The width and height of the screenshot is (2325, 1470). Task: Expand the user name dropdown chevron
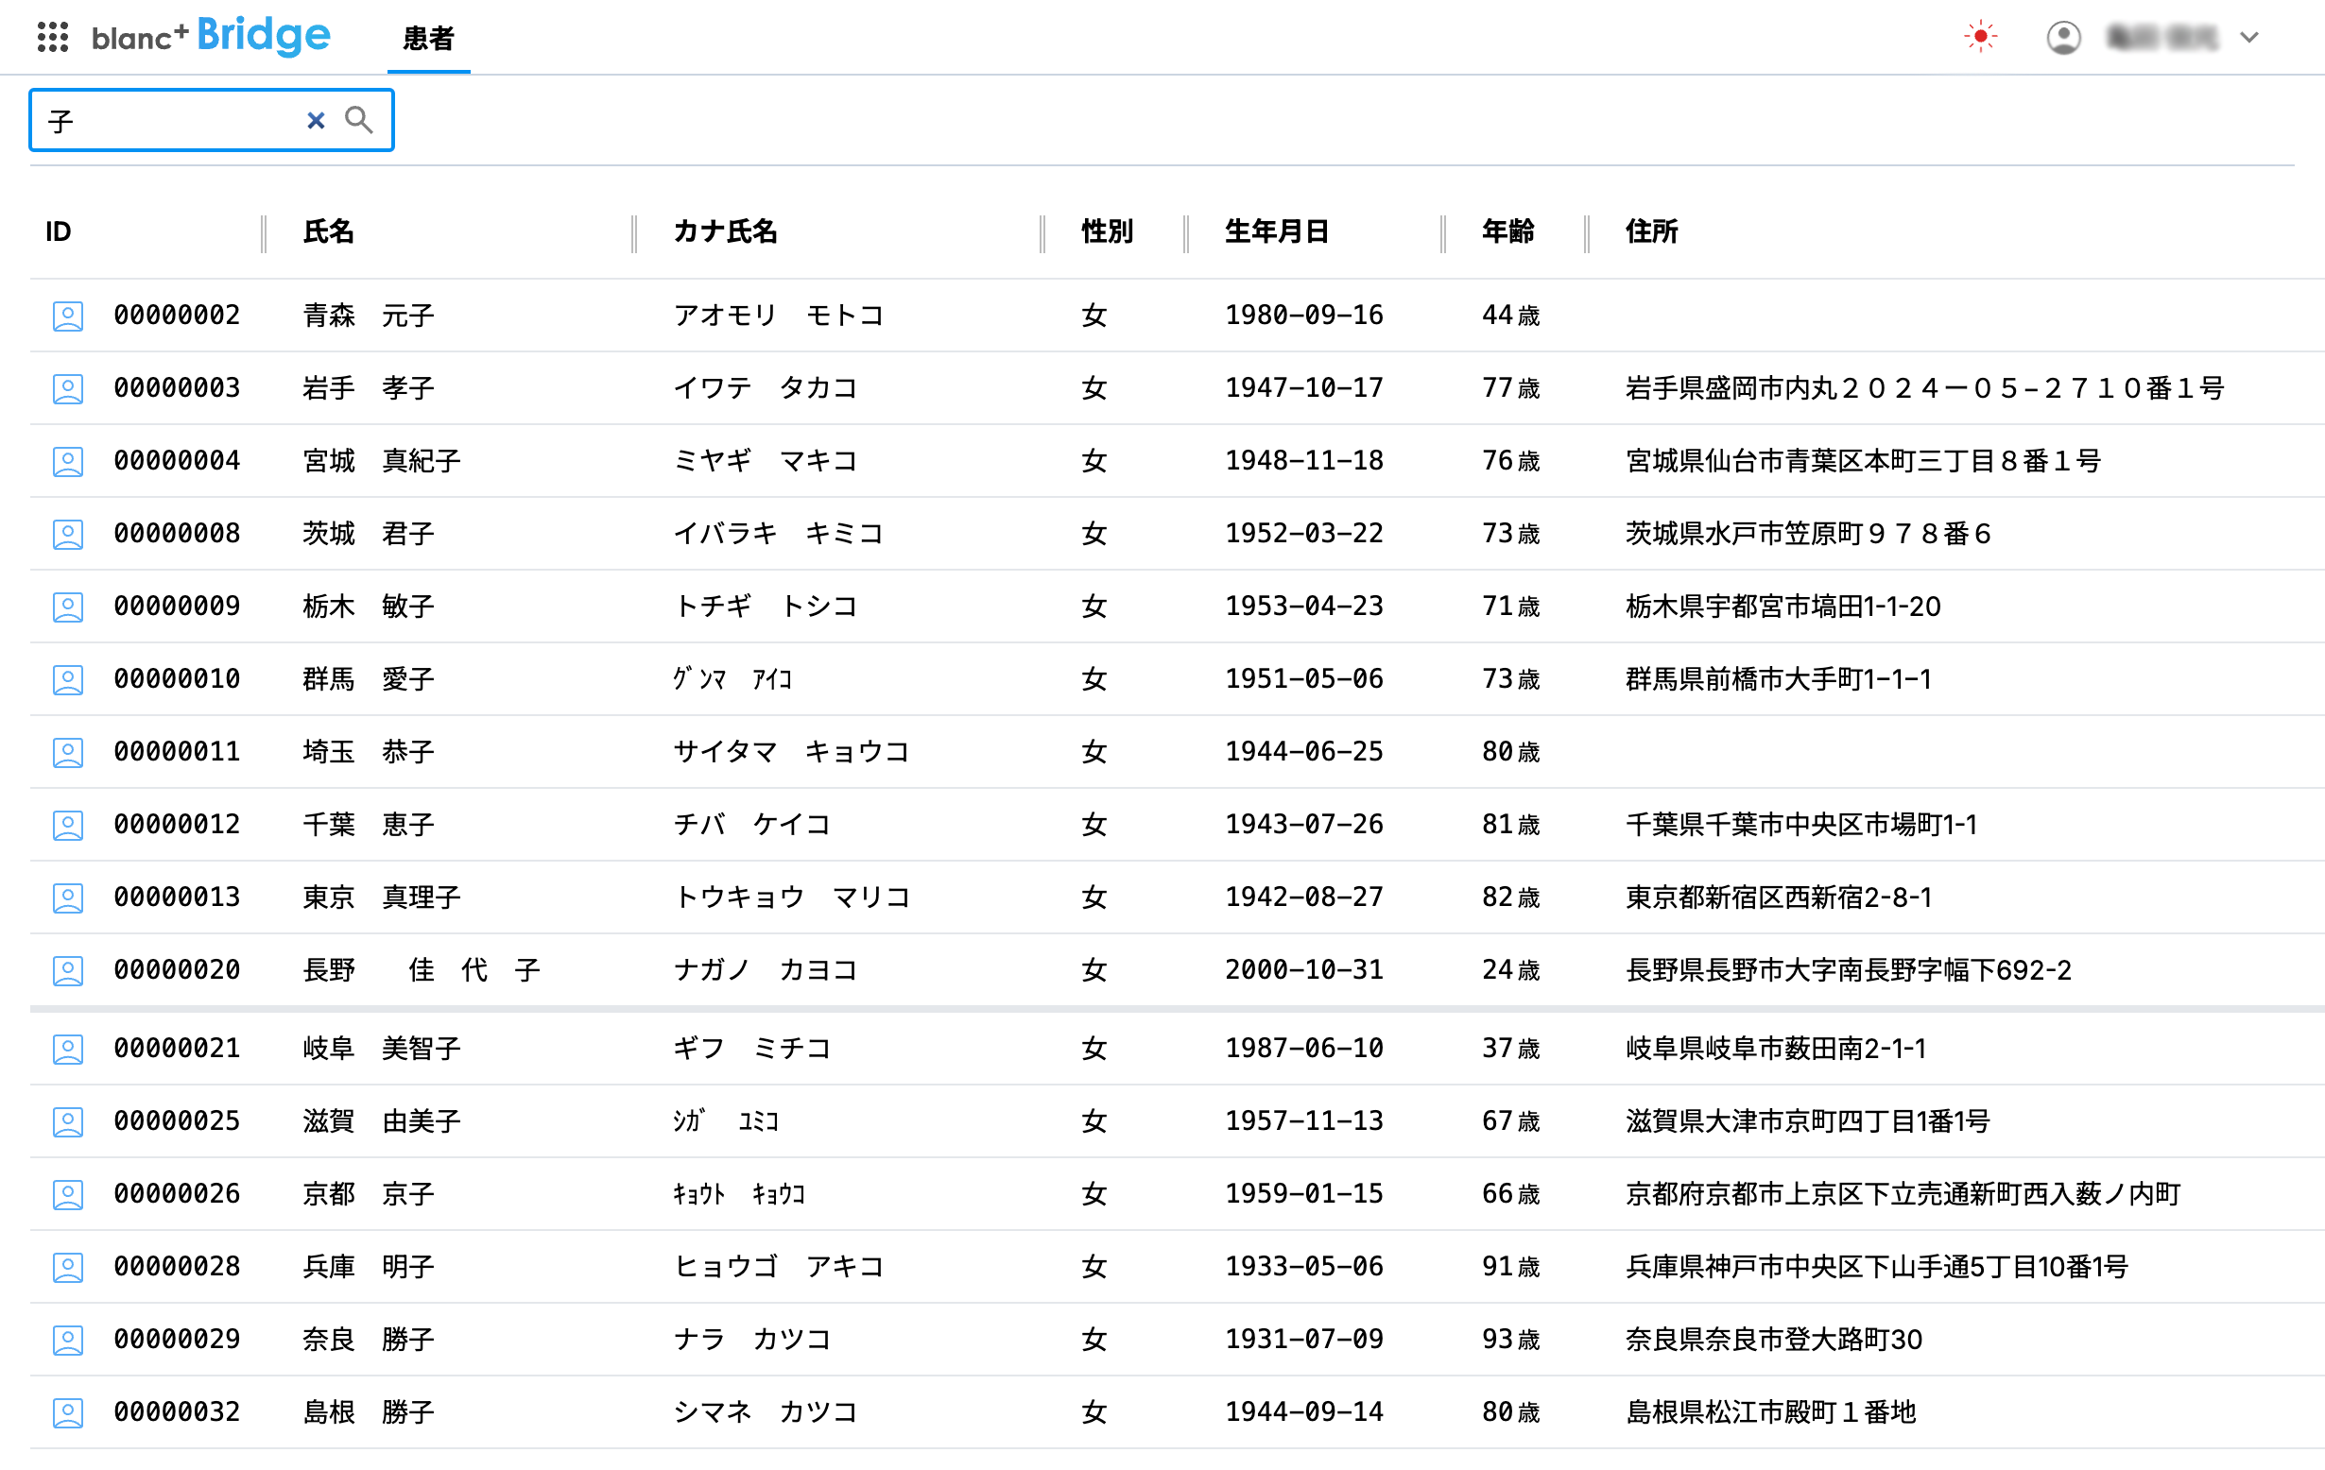[2250, 38]
